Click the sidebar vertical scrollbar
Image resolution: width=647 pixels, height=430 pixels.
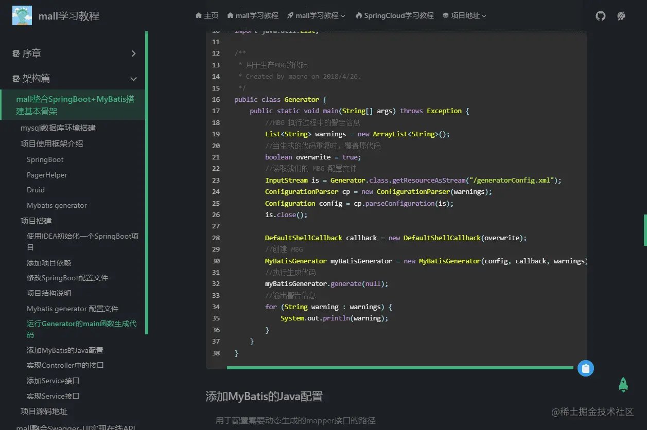(147, 183)
